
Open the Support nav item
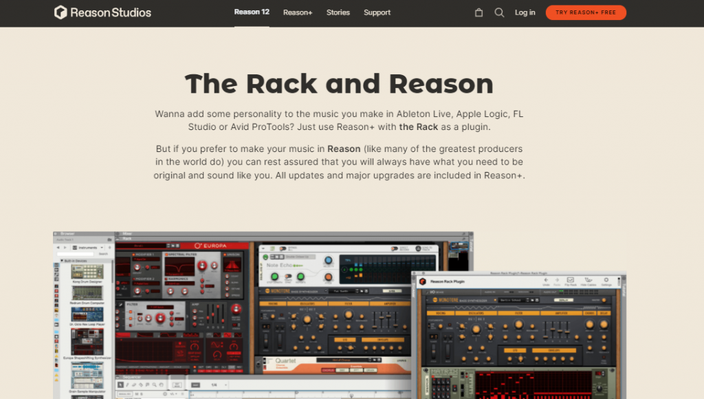(377, 12)
